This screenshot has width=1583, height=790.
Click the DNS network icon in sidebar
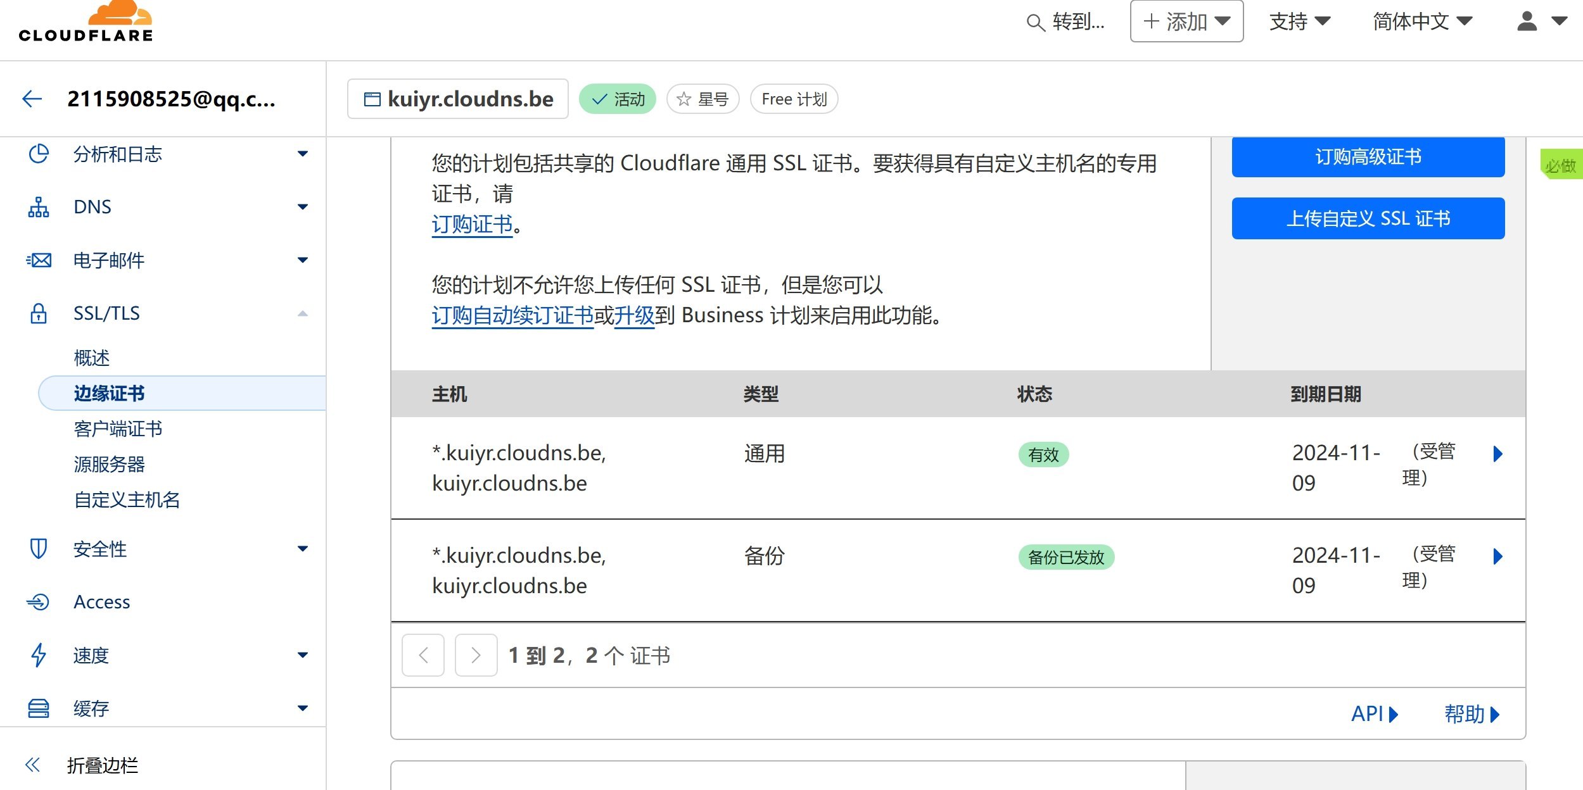pos(39,207)
